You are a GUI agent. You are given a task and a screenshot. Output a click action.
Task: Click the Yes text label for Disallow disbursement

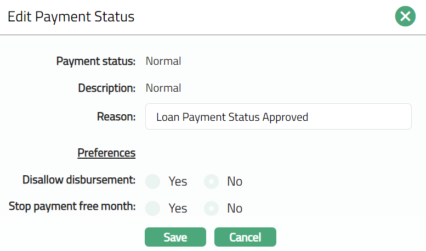point(178,181)
